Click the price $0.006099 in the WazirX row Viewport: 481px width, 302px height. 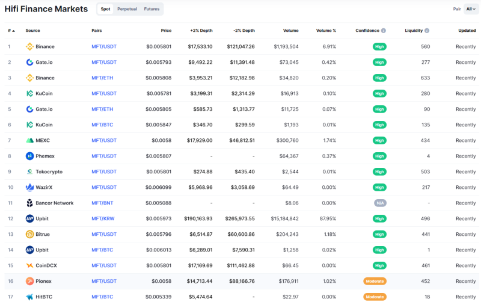tap(158, 187)
